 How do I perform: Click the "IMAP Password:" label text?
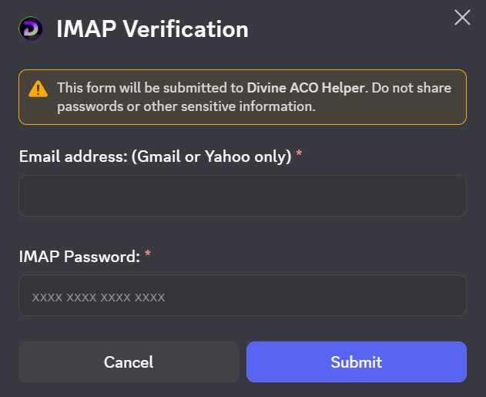pos(79,256)
